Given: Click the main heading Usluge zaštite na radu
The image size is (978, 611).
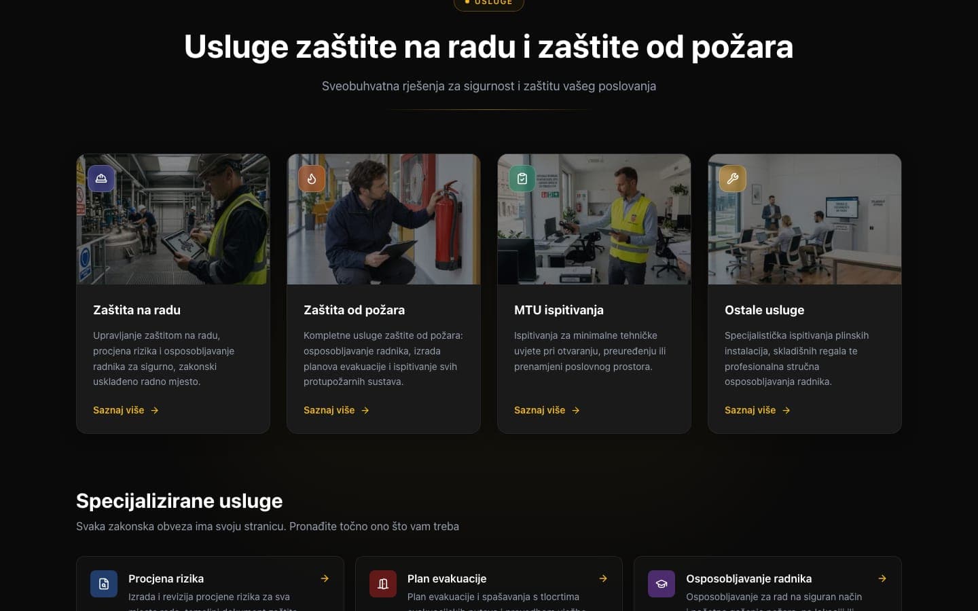Looking at the screenshot, I should tap(489, 47).
